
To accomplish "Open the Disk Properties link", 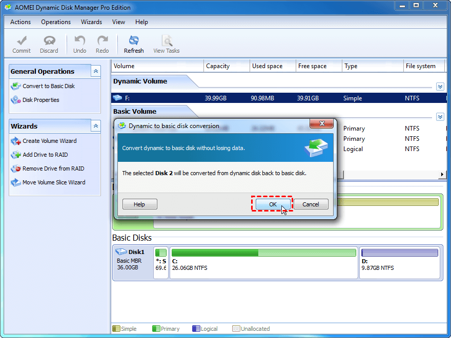I will 41,100.
